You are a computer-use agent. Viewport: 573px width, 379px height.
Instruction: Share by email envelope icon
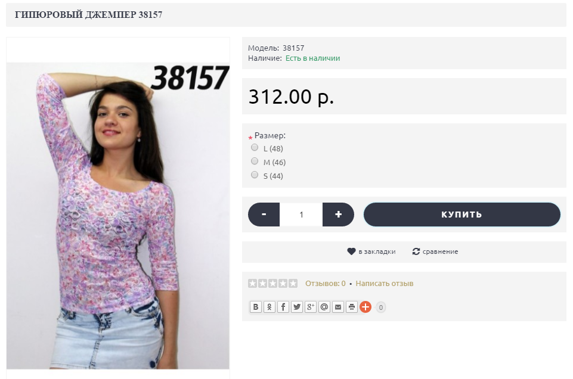(x=338, y=307)
